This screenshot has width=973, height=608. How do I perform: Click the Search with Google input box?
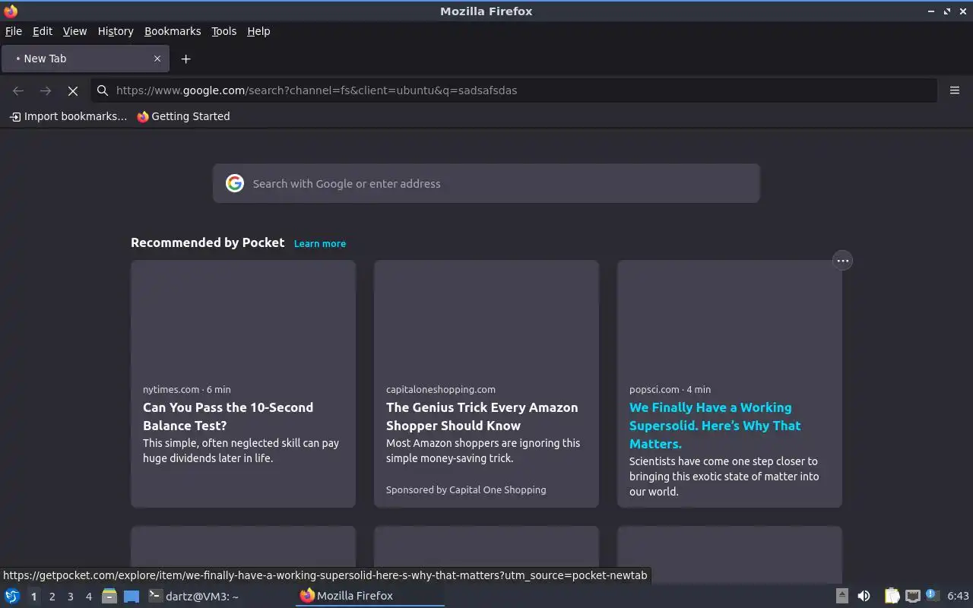click(x=486, y=183)
